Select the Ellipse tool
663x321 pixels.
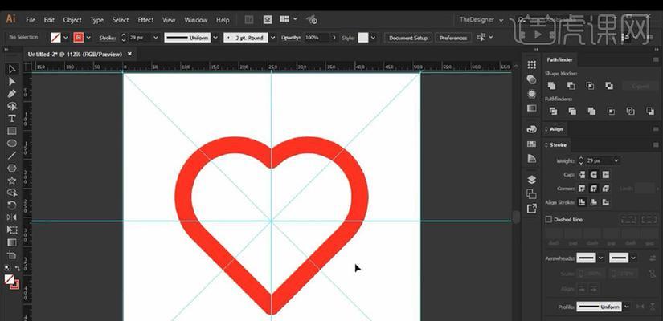pos(12,143)
